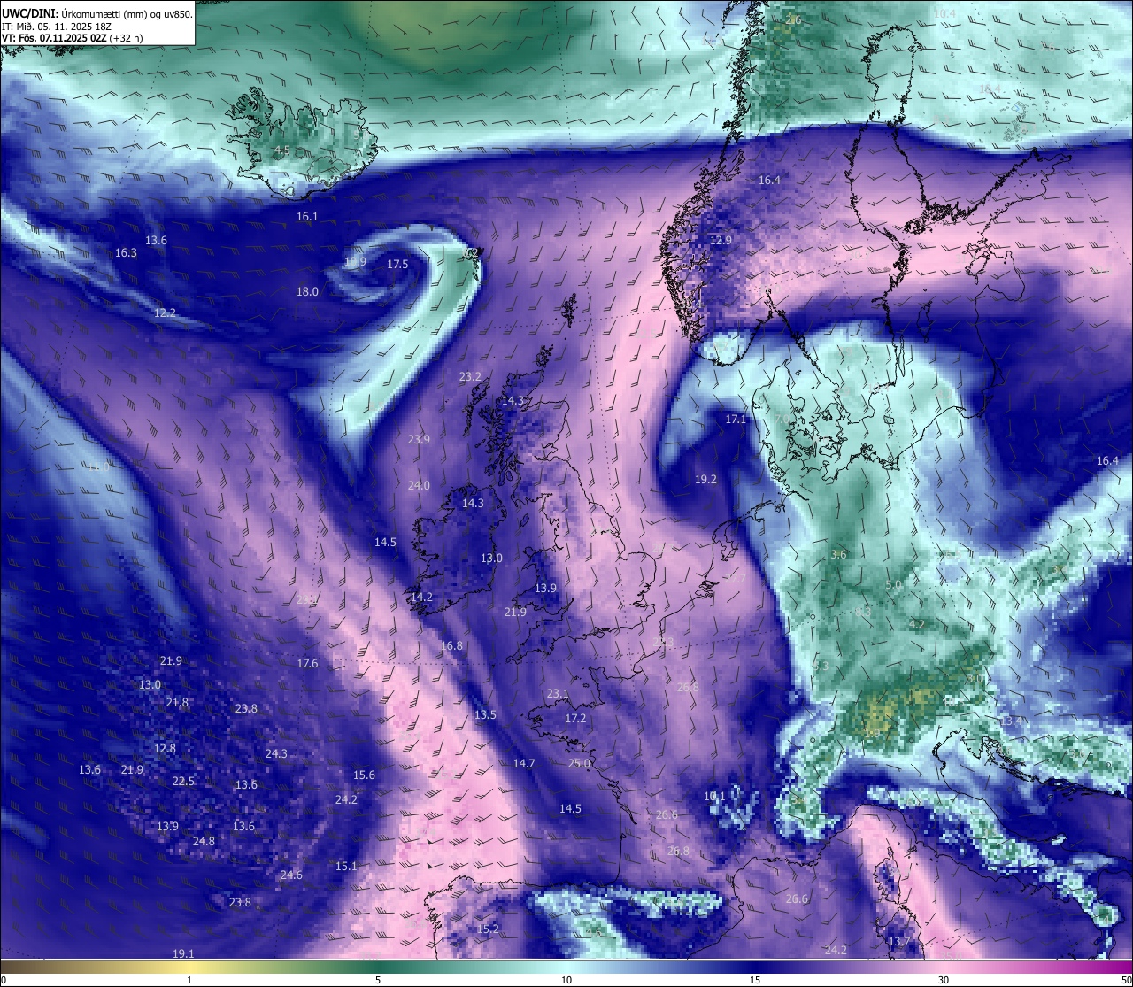The height and width of the screenshot is (987, 1133).
Task: Click the 3.6 value over Germany
Action: click(x=838, y=554)
